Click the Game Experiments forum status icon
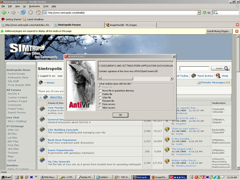The height and width of the screenshot is (180, 240). click(42, 150)
